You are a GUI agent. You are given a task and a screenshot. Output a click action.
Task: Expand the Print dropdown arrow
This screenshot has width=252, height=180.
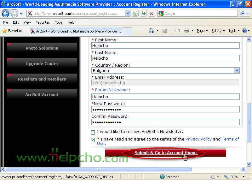click(x=192, y=31)
